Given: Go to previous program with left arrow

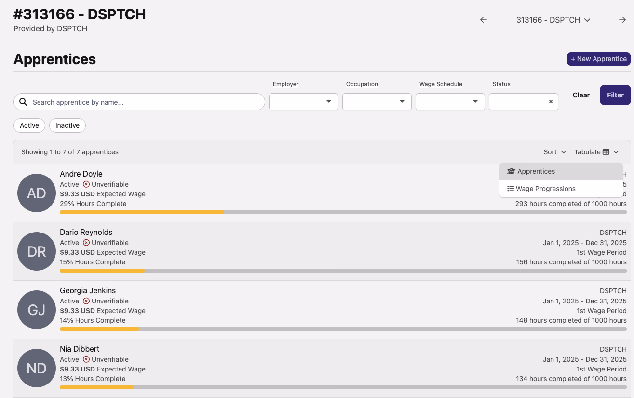Looking at the screenshot, I should (x=484, y=20).
